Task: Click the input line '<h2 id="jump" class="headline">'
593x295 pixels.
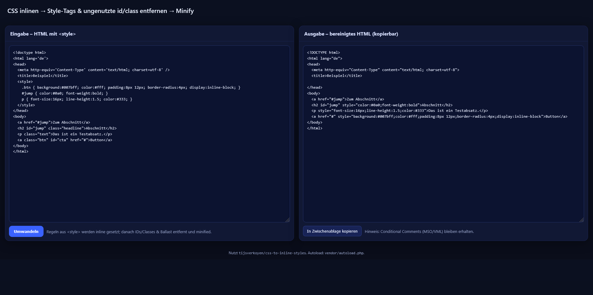Action: [67, 128]
